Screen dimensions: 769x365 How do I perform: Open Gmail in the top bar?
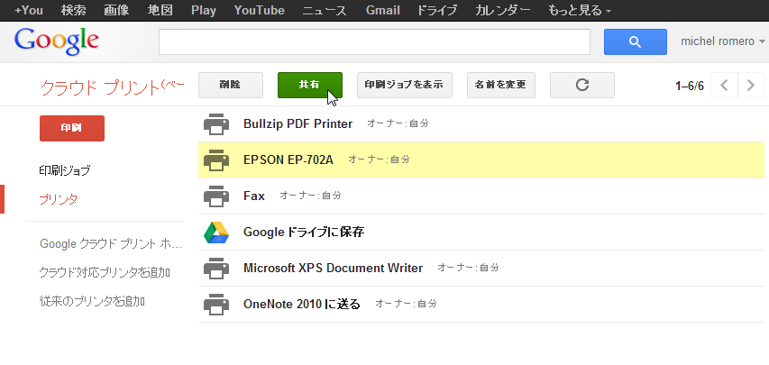tap(383, 10)
